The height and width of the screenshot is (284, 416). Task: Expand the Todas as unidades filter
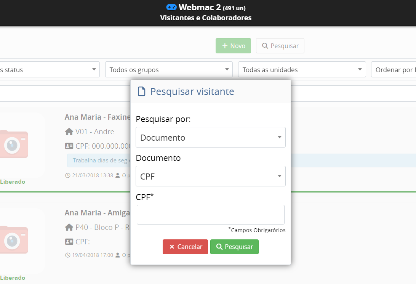tap(302, 69)
